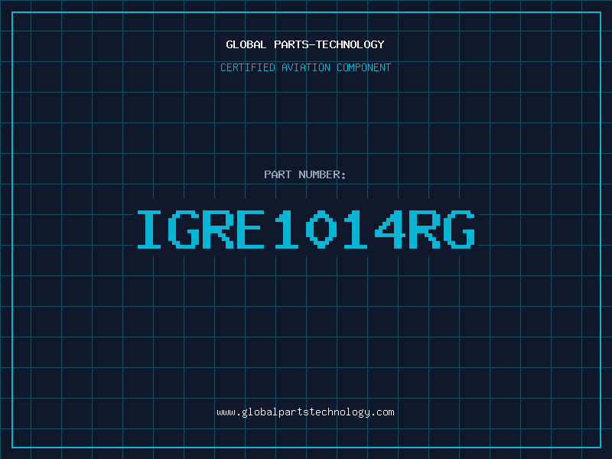Click the word 'PART' in the label
The height and width of the screenshot is (459, 612).
coord(278,174)
